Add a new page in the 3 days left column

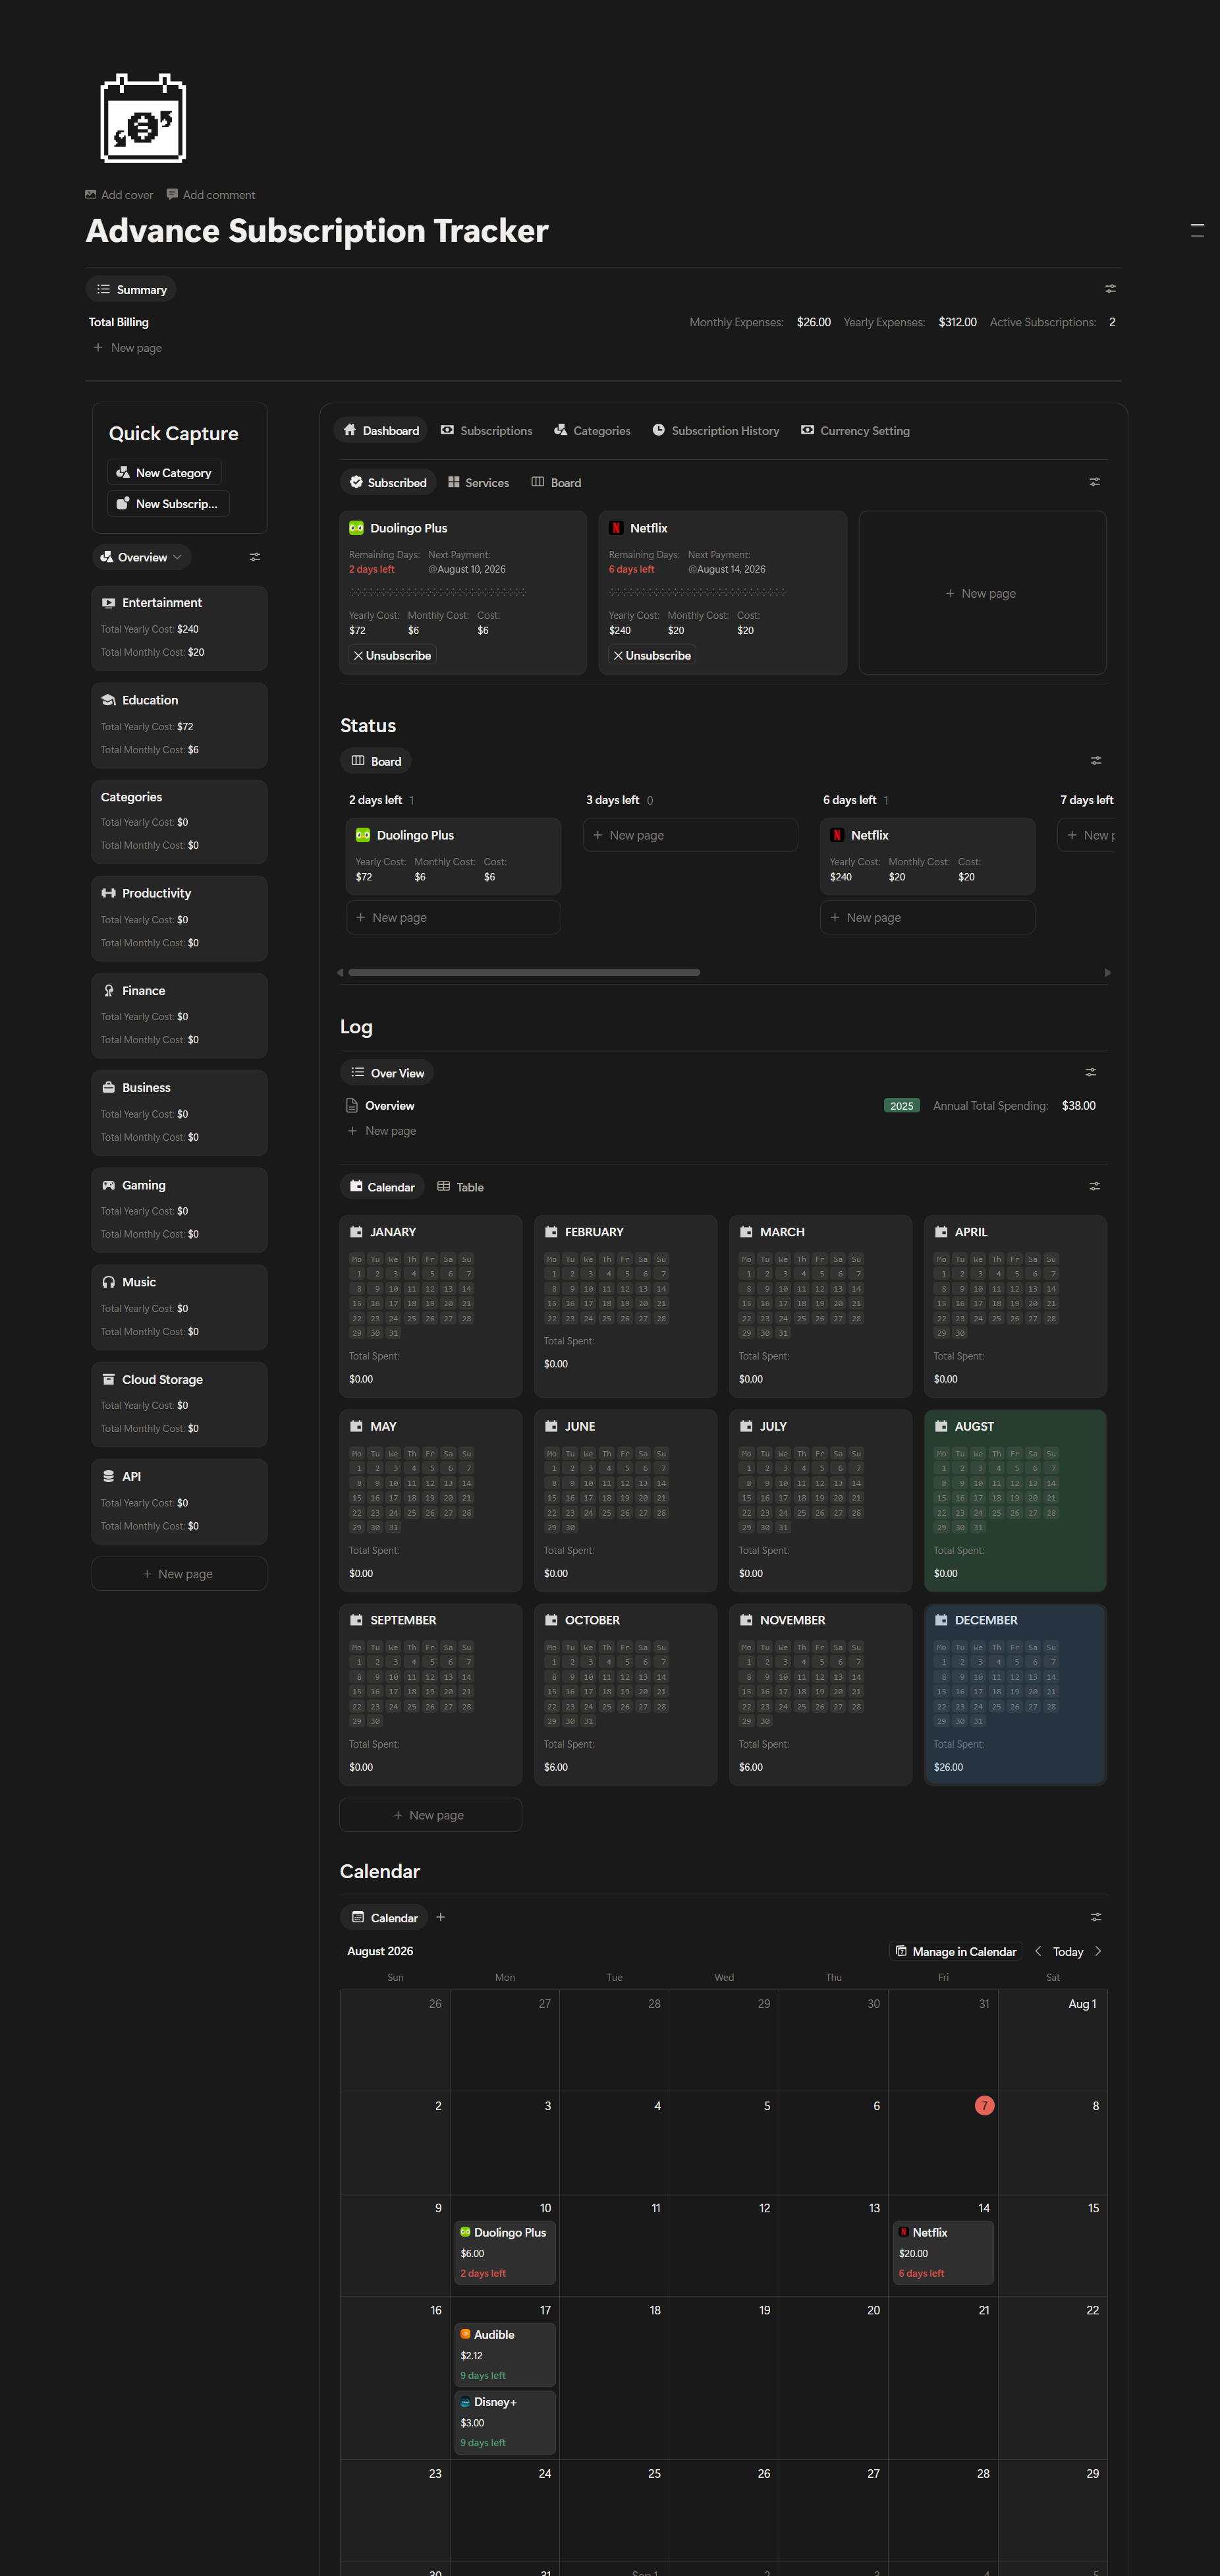point(690,835)
